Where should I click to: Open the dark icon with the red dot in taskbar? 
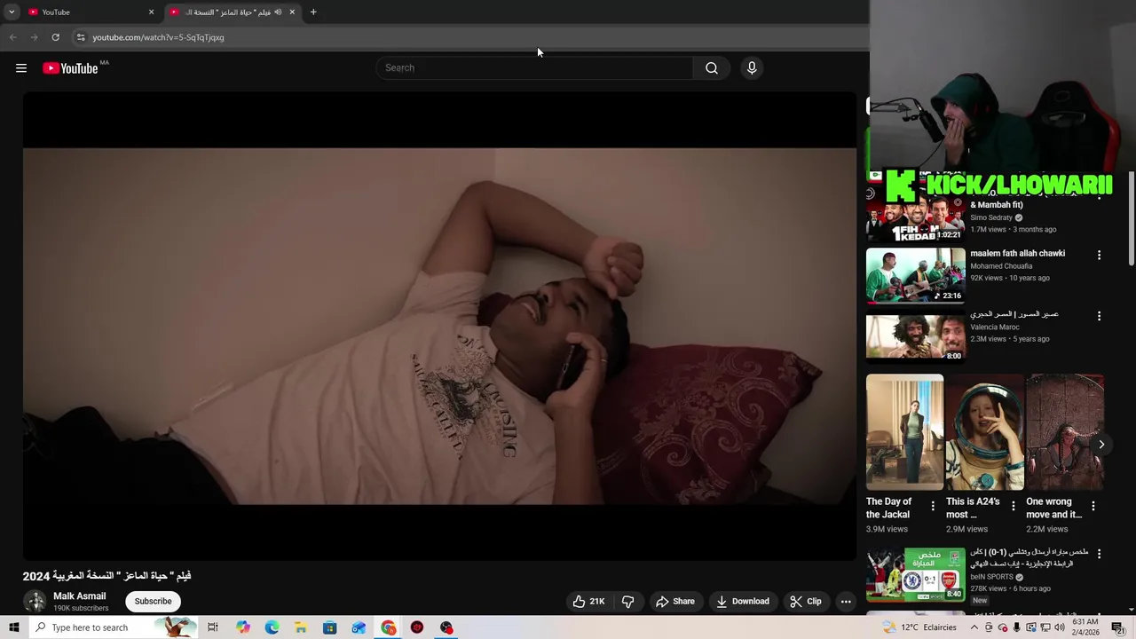tap(446, 627)
